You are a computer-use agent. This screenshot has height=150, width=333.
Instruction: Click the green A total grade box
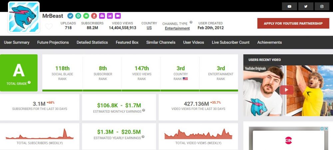(19, 73)
